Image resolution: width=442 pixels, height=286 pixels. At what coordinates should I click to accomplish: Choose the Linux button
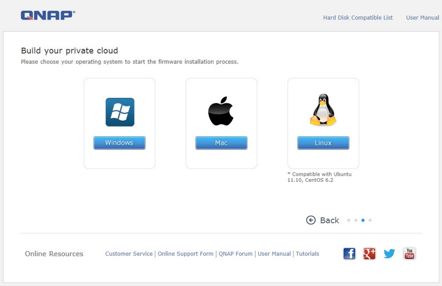pyautogui.click(x=323, y=143)
